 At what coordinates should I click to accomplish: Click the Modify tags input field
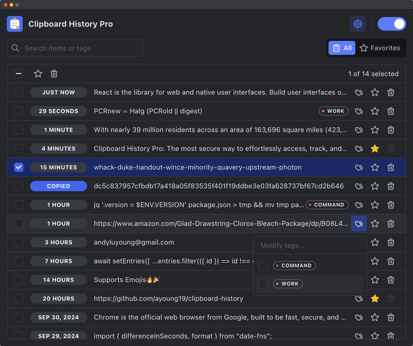click(310, 245)
